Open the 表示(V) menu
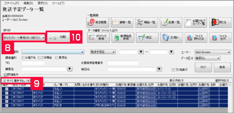Viewport: 234px width, 114px height. [42, 3]
